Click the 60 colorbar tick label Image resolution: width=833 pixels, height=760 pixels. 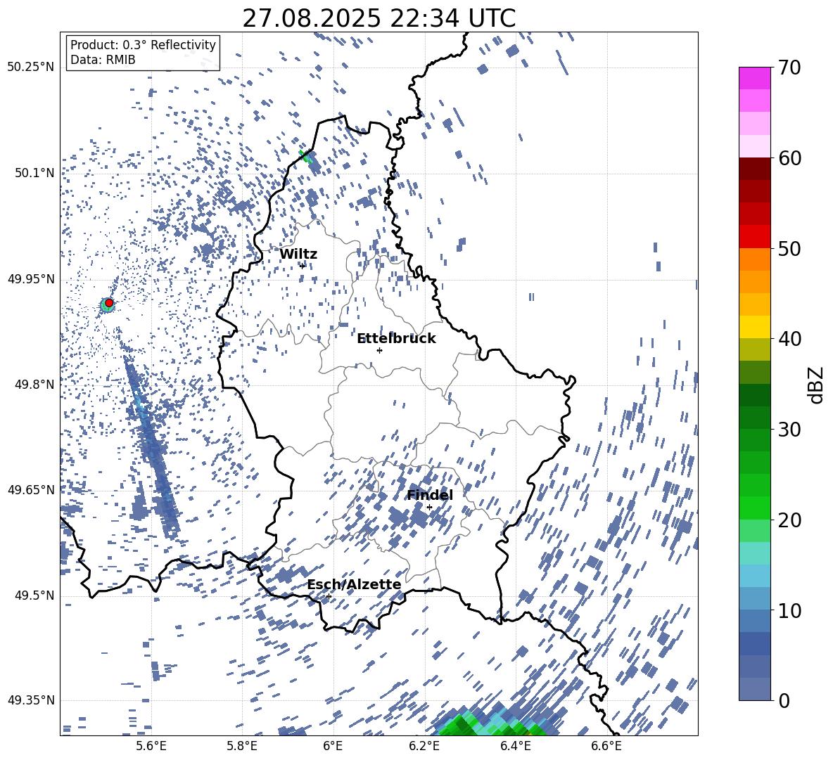(789, 158)
